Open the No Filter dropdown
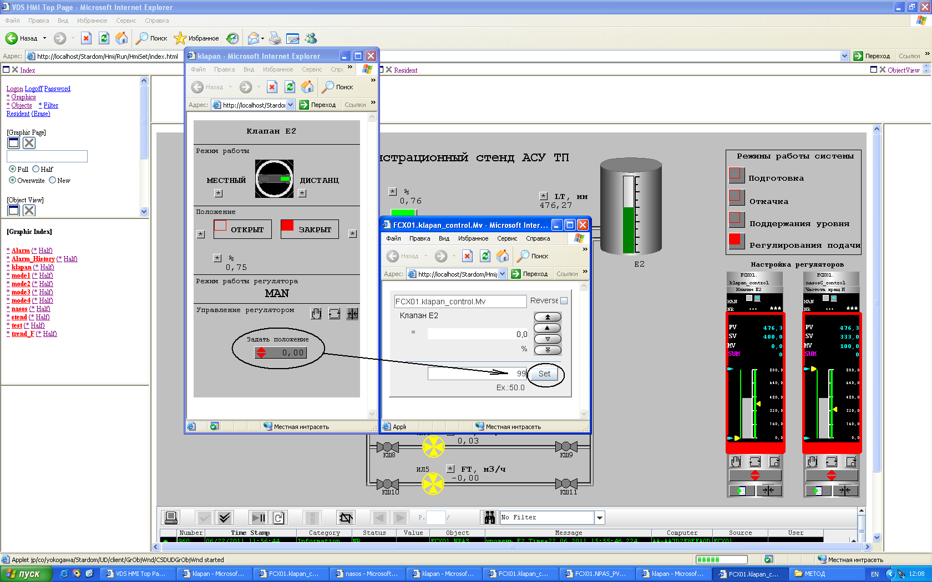 pyautogui.click(x=599, y=518)
